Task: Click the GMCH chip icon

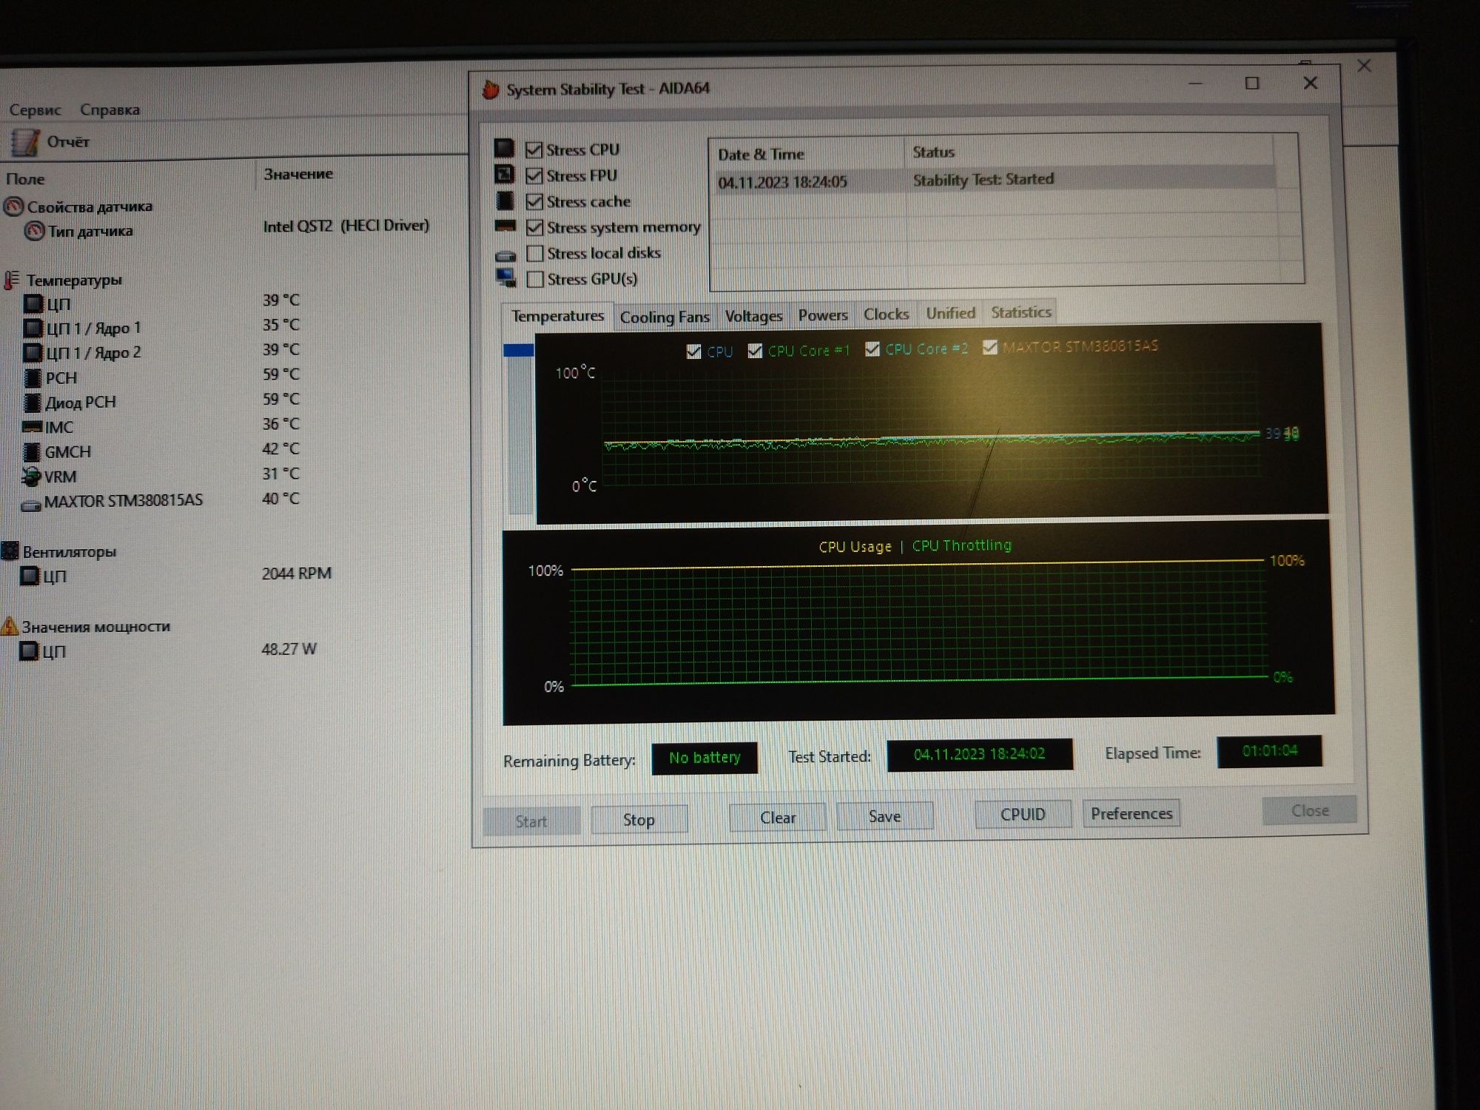Action: coord(31,451)
